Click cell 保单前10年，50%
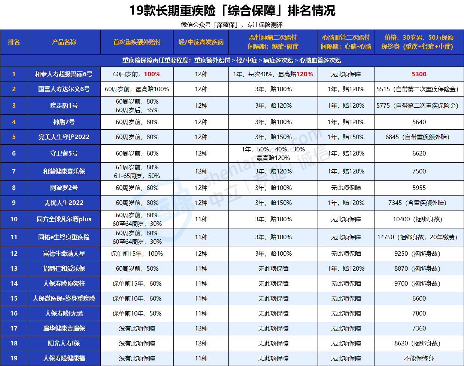Viewport: 464px width, 366px height. 137,313
